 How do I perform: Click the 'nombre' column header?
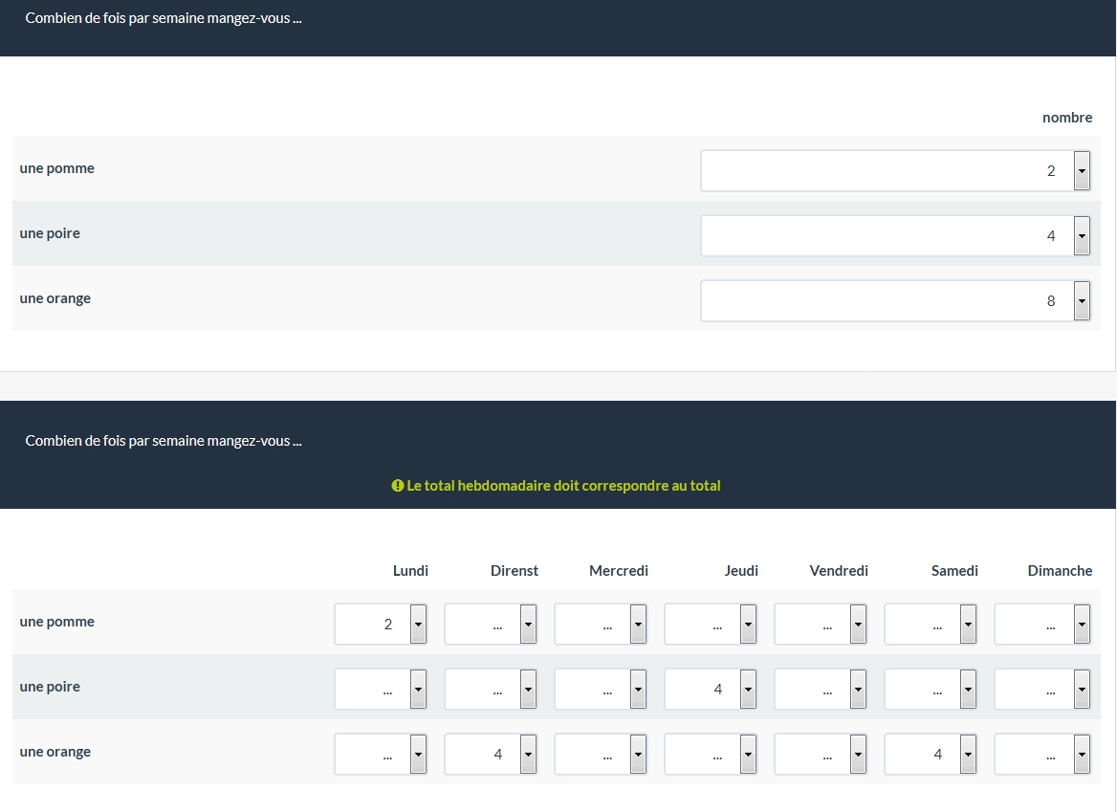[x=1066, y=118]
